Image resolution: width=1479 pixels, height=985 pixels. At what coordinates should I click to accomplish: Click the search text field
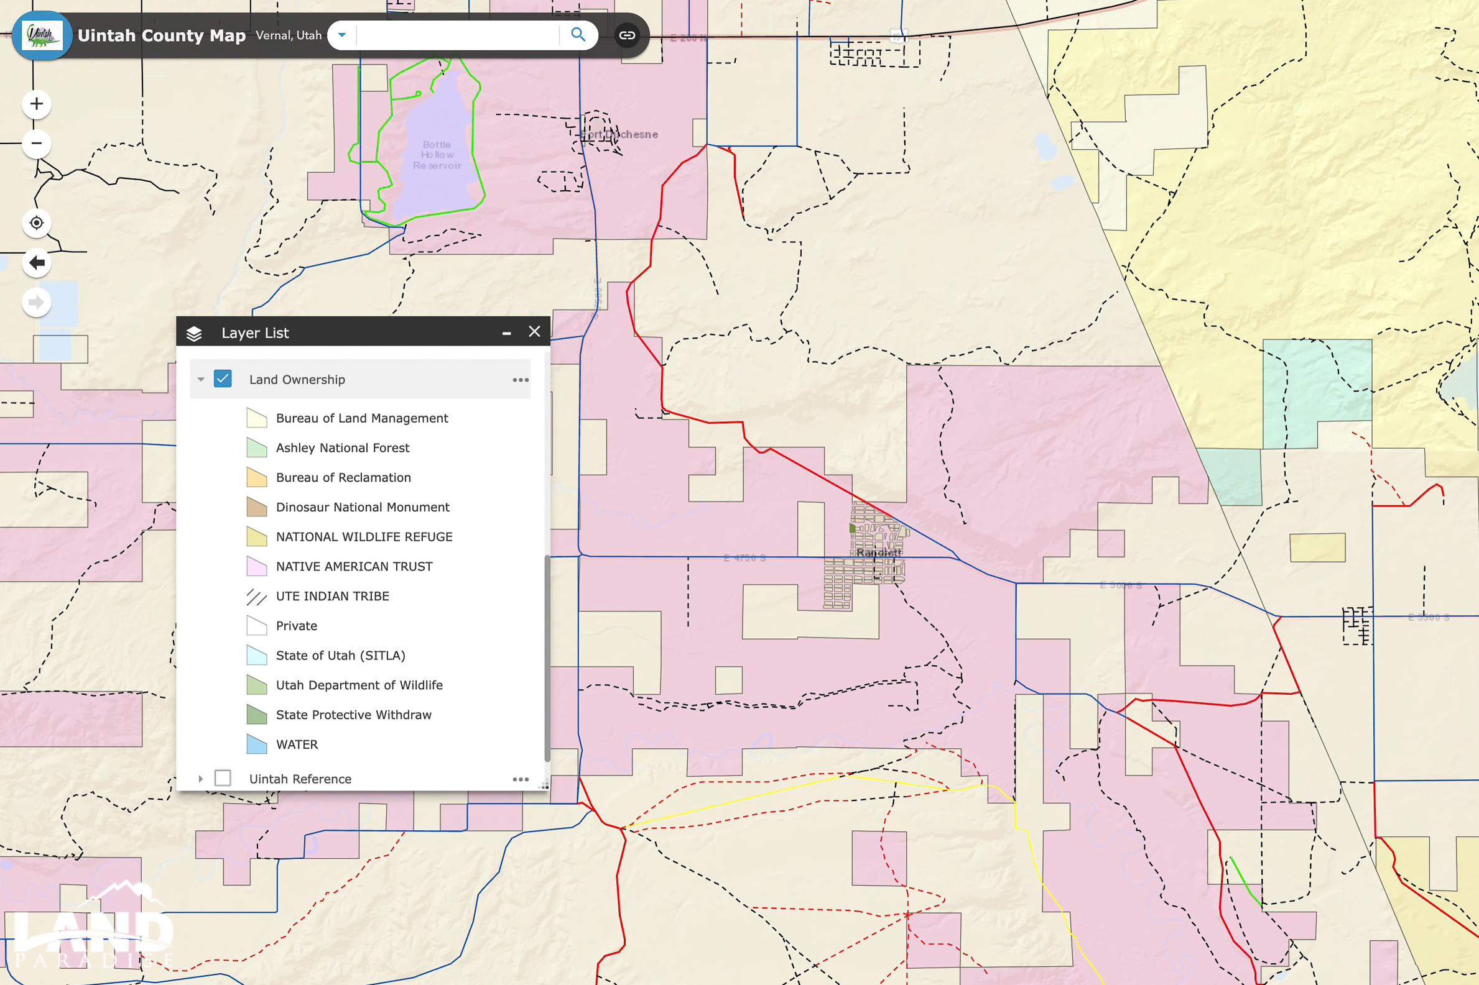point(458,35)
